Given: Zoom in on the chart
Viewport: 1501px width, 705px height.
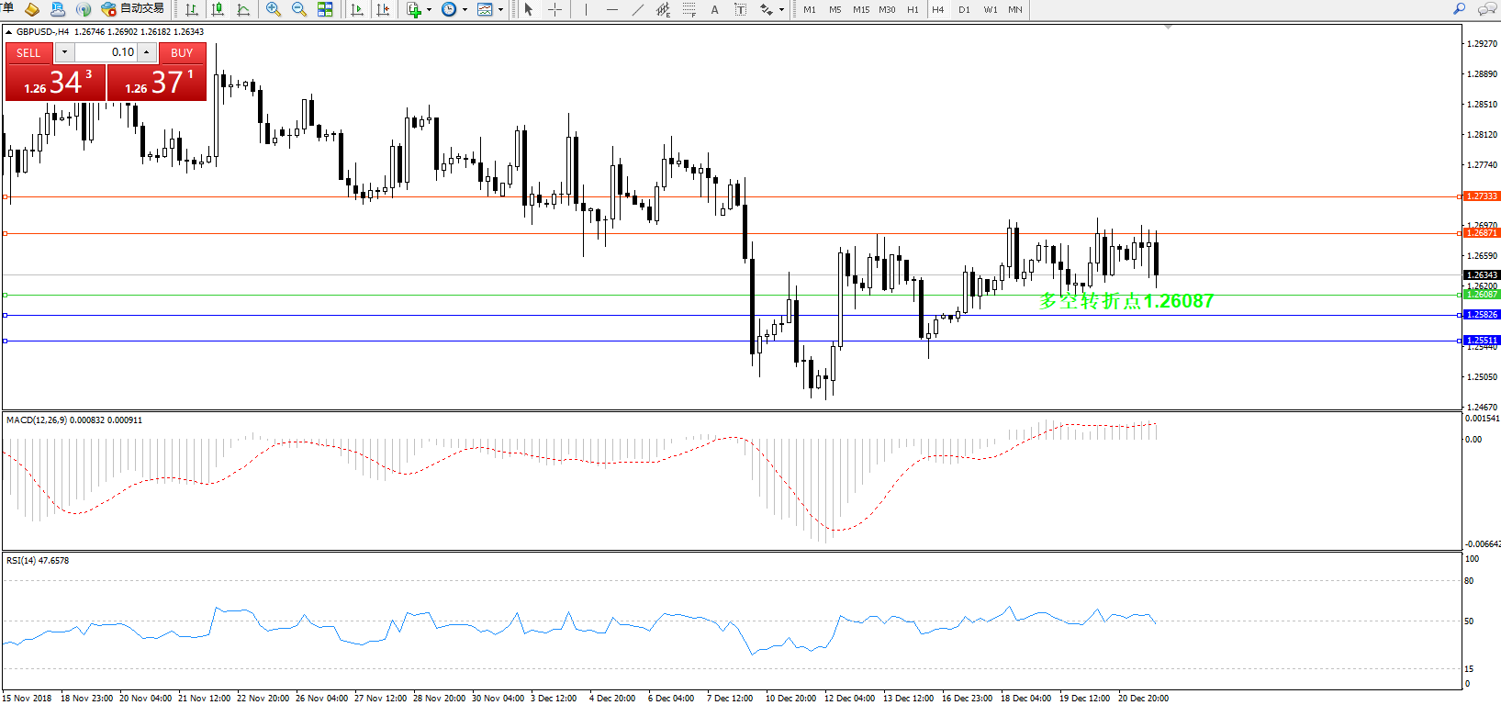Looking at the screenshot, I should pos(273,9).
